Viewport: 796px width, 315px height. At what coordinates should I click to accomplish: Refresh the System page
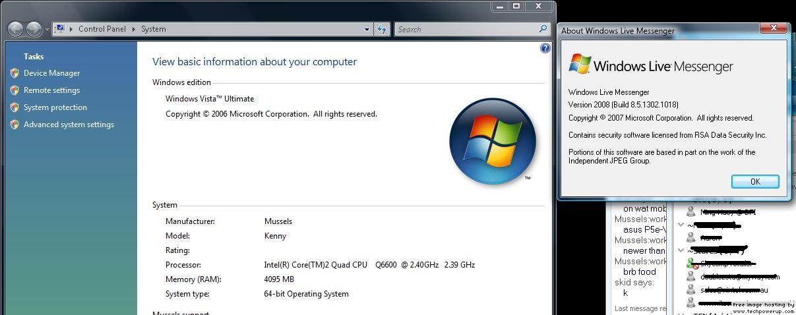(382, 29)
